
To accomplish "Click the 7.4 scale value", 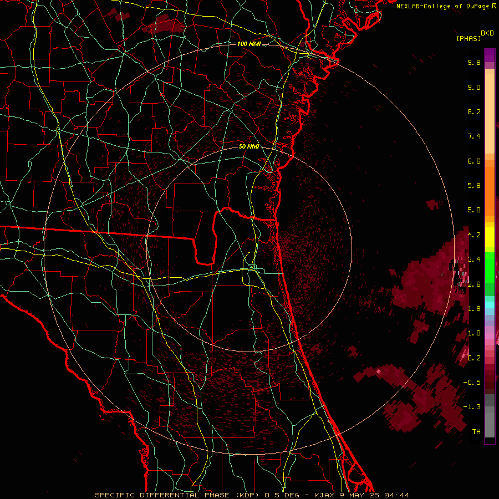I will click(x=474, y=136).
